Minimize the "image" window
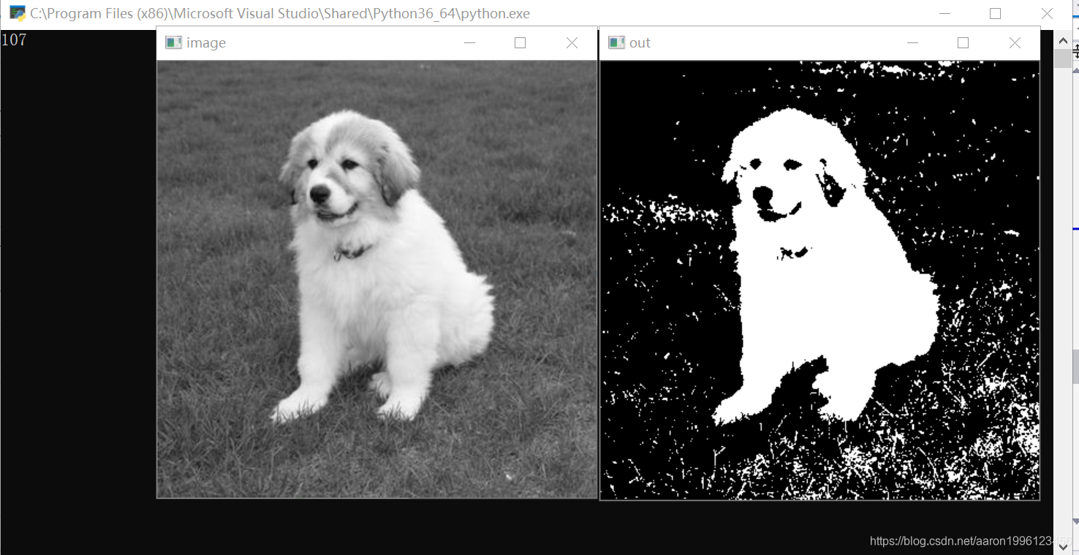 [x=469, y=43]
